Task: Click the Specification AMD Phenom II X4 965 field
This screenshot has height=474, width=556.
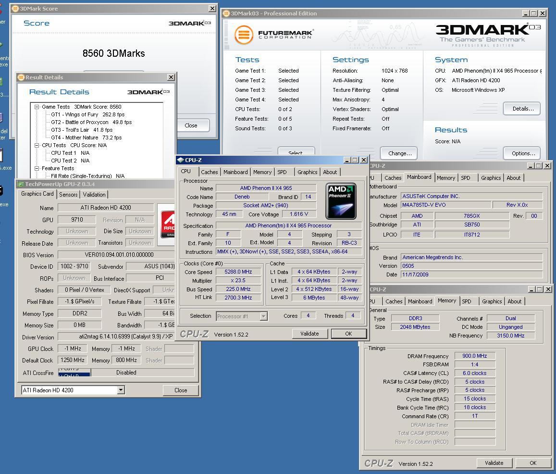Action: [289, 225]
